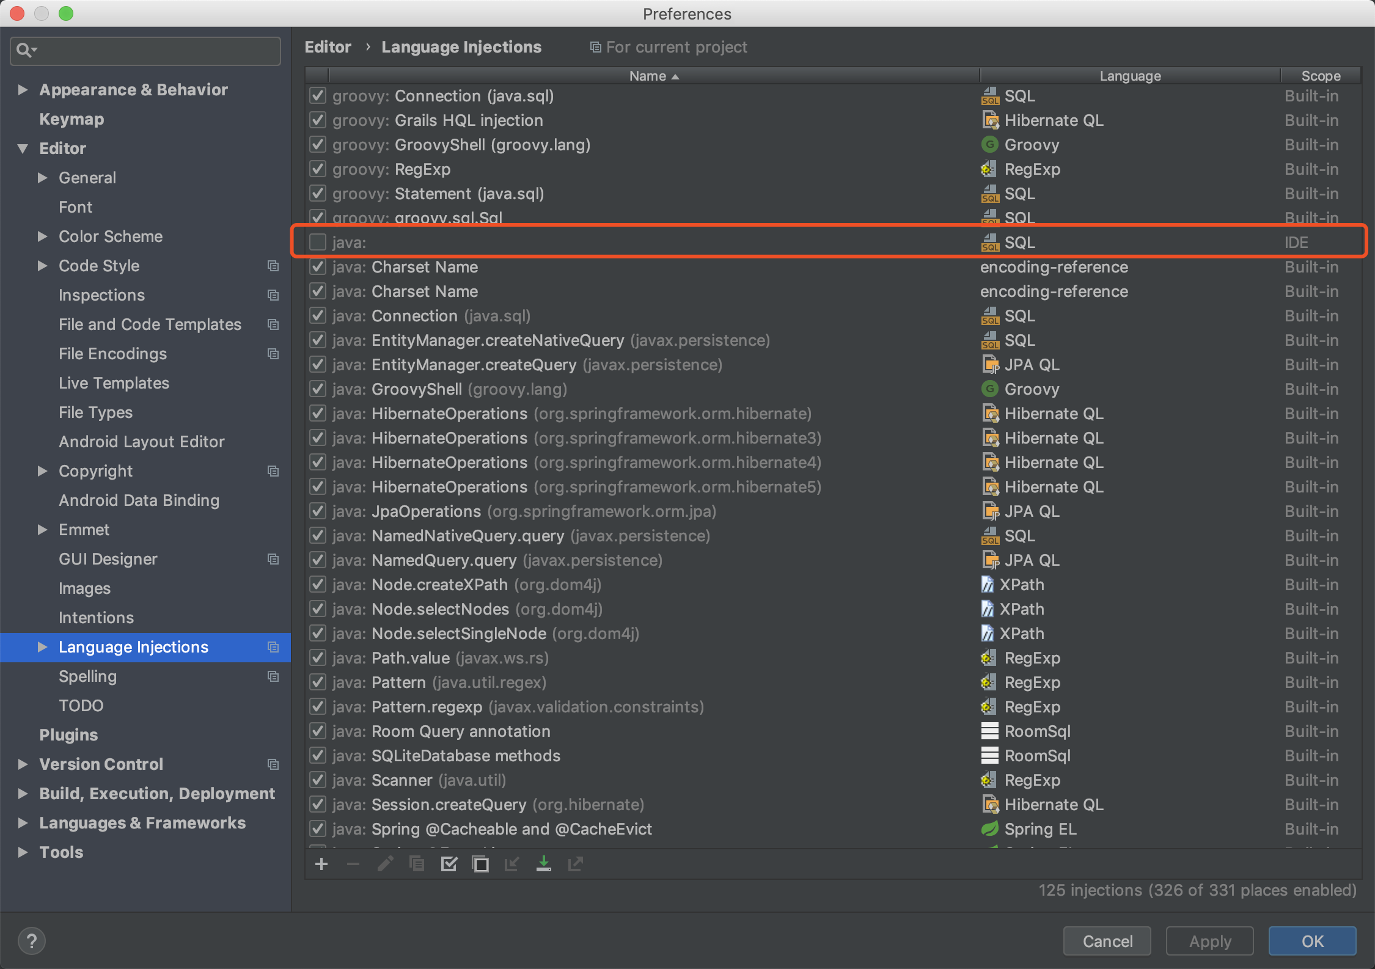Expand Appearance & Behavior section
1375x969 pixels.
[23, 90]
